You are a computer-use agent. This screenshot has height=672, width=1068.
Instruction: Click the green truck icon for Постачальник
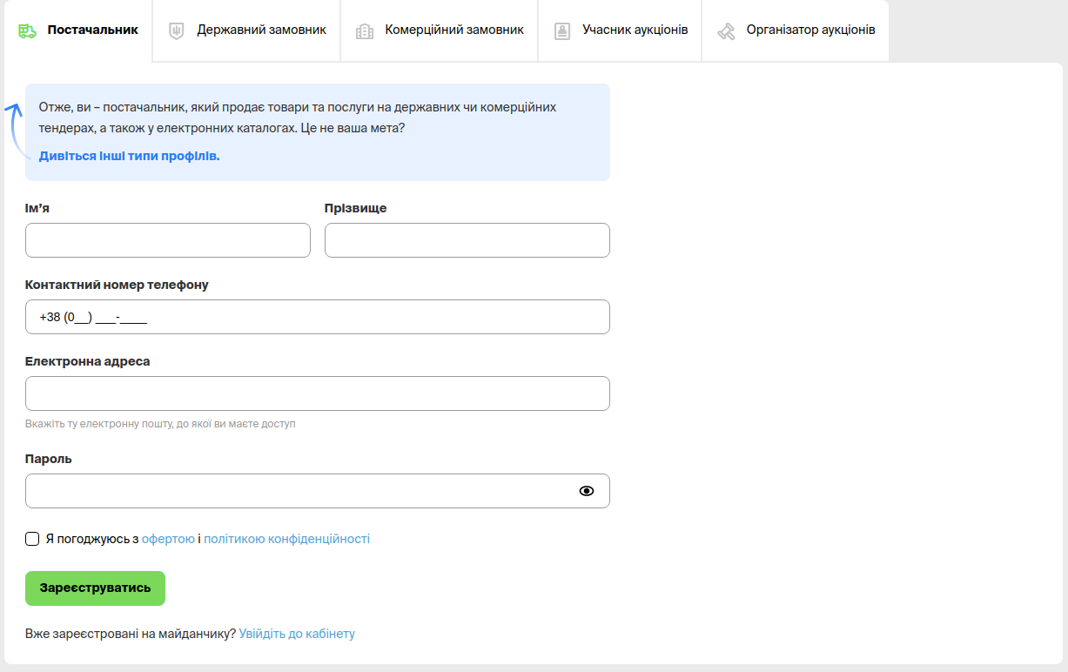coord(27,30)
